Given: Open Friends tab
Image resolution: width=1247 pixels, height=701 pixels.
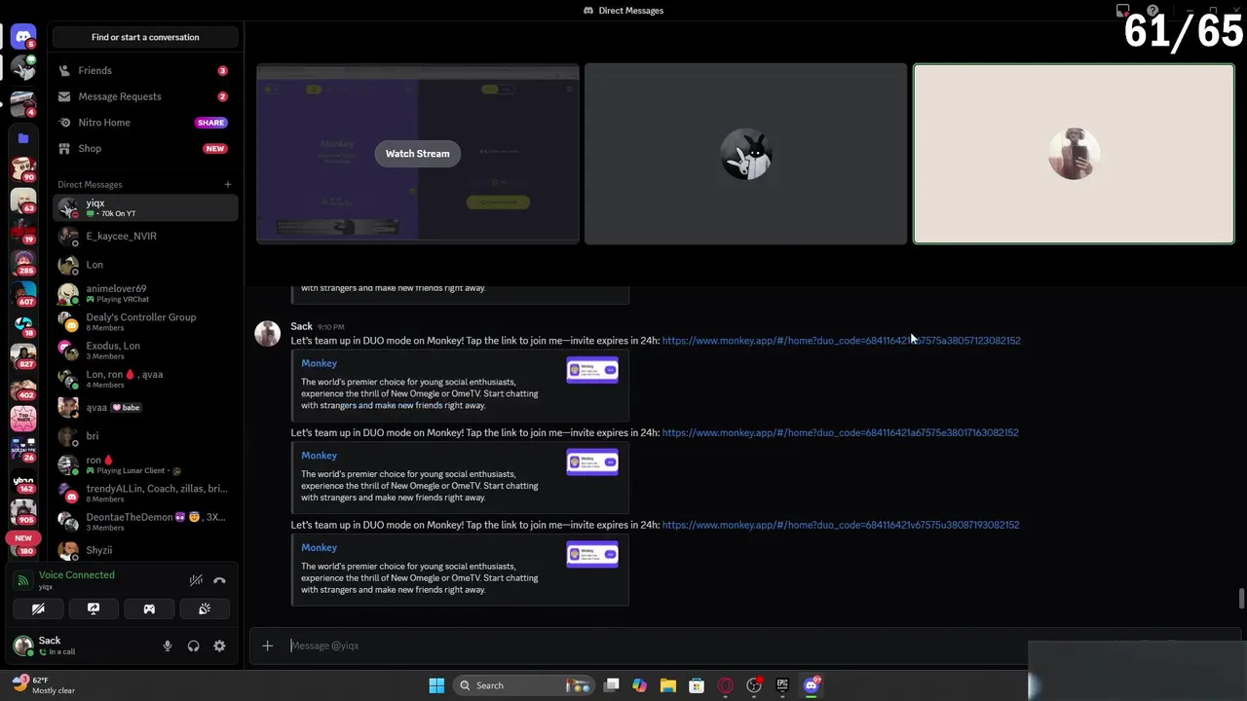Looking at the screenshot, I should point(145,70).
